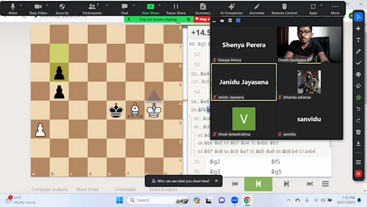Select Shenya Perera's video tile
This screenshot has width=367, height=207.
tap(243, 44)
